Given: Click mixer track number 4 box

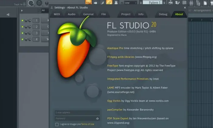Looking at the screenshot, I should [36, 39].
